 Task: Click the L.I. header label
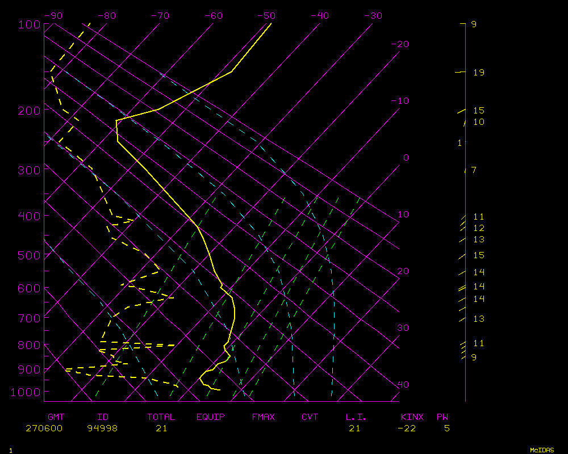point(356,417)
